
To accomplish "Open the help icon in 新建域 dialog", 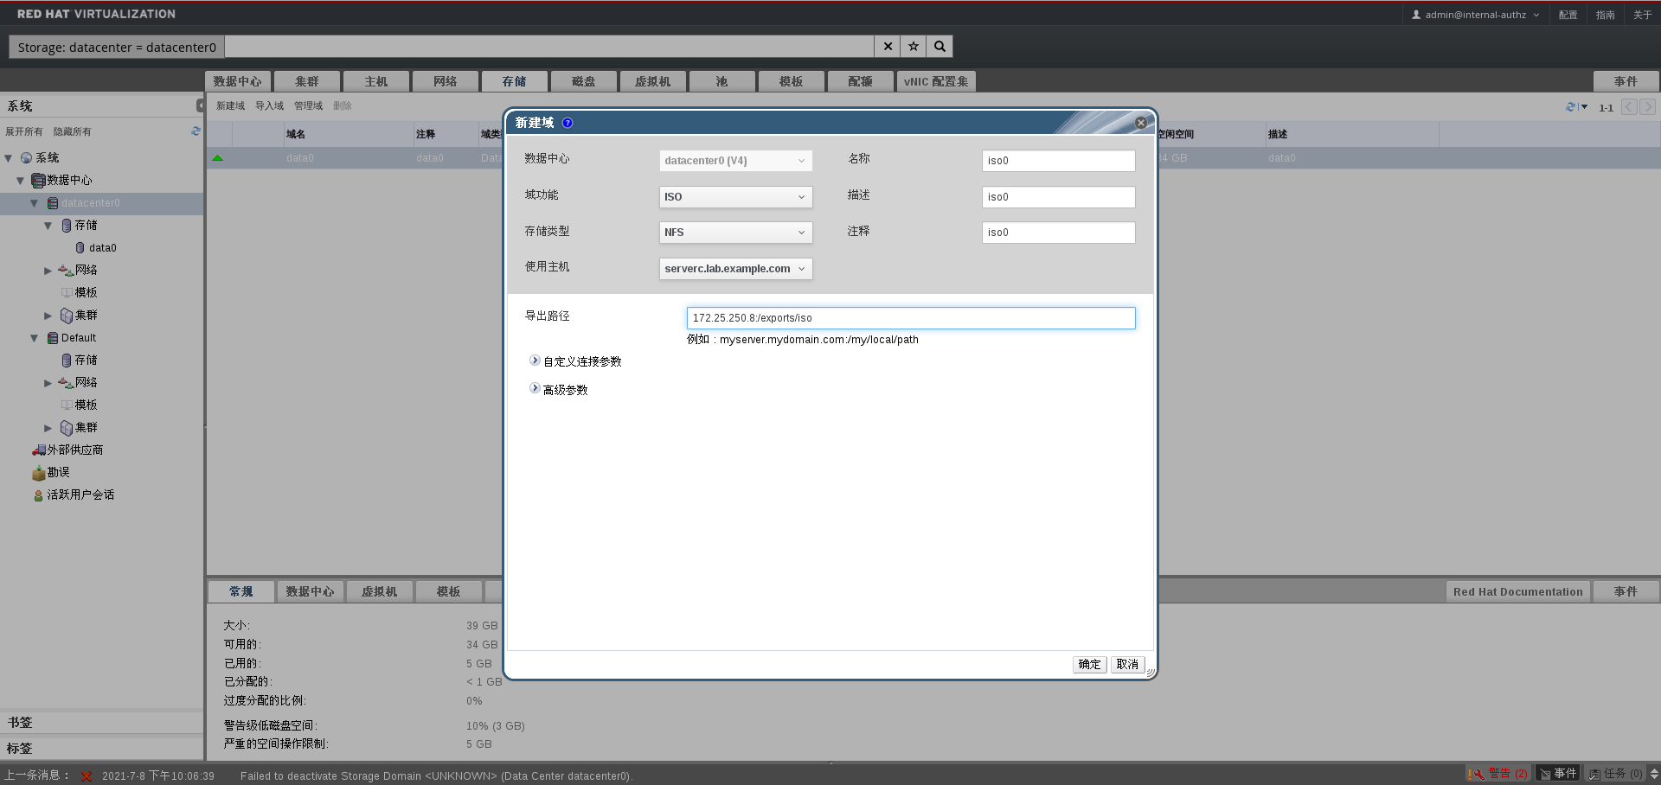I will 568,123.
